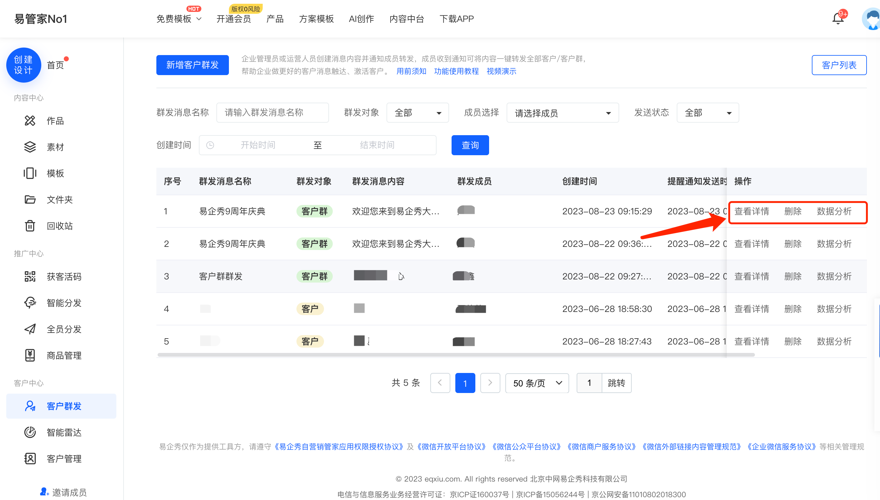Open the 免费模板 top menu
Image resolution: width=880 pixels, height=500 pixels.
click(179, 19)
